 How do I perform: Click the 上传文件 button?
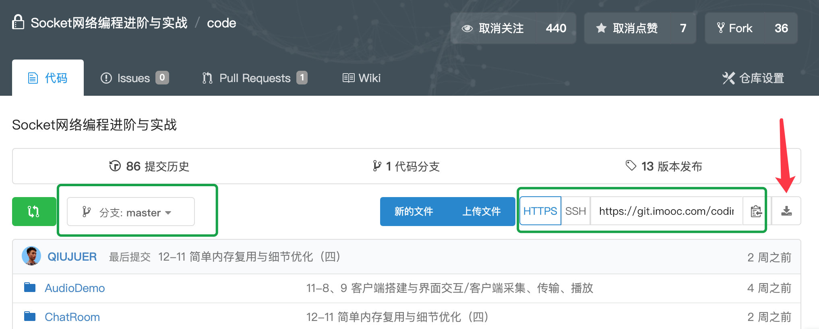482,212
